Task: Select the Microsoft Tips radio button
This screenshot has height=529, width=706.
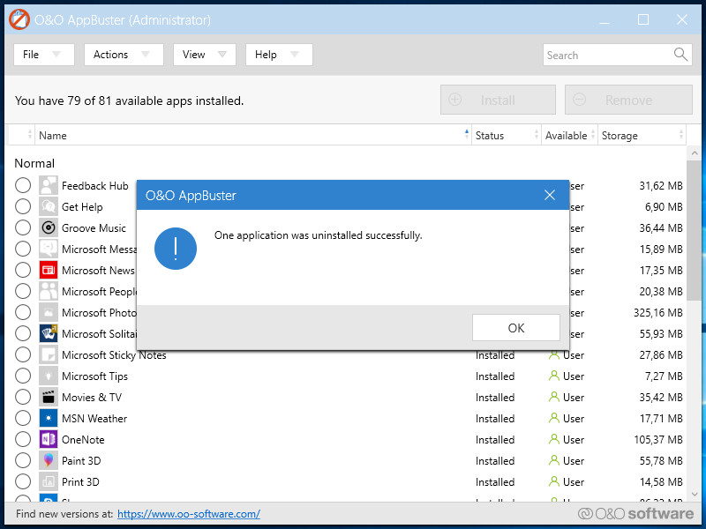Action: (23, 376)
